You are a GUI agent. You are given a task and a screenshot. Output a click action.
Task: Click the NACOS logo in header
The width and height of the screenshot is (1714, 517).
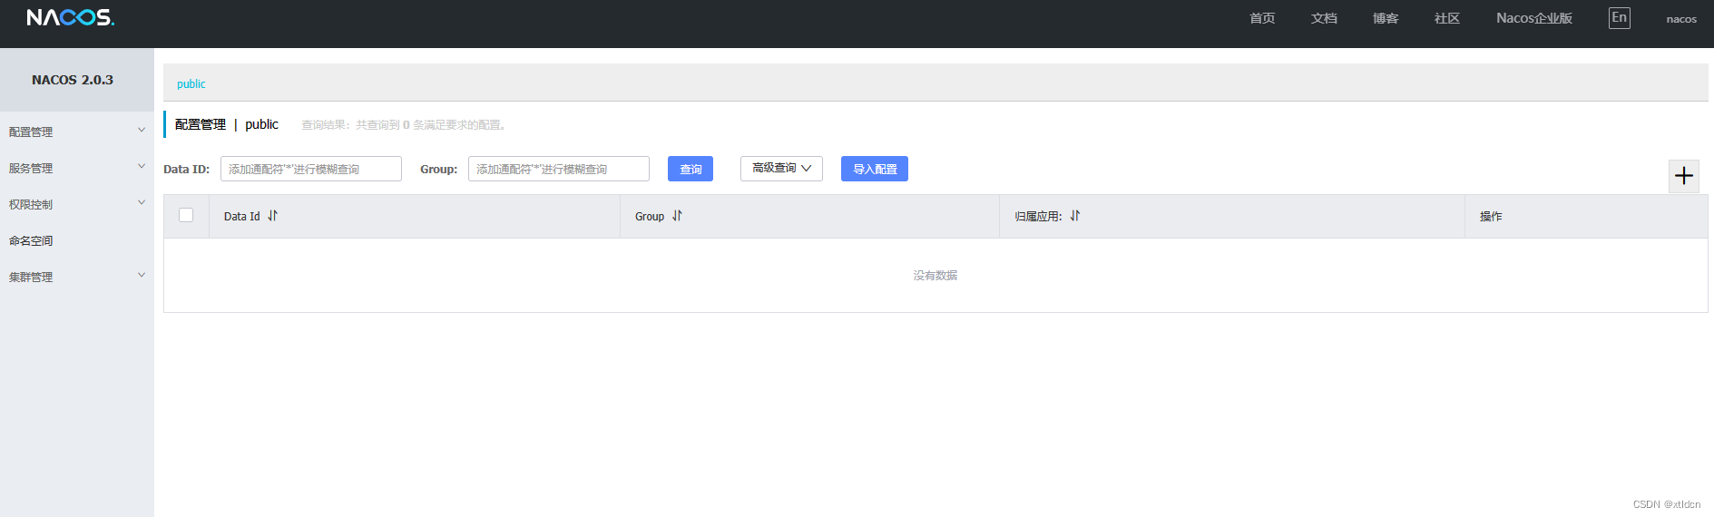click(x=70, y=18)
